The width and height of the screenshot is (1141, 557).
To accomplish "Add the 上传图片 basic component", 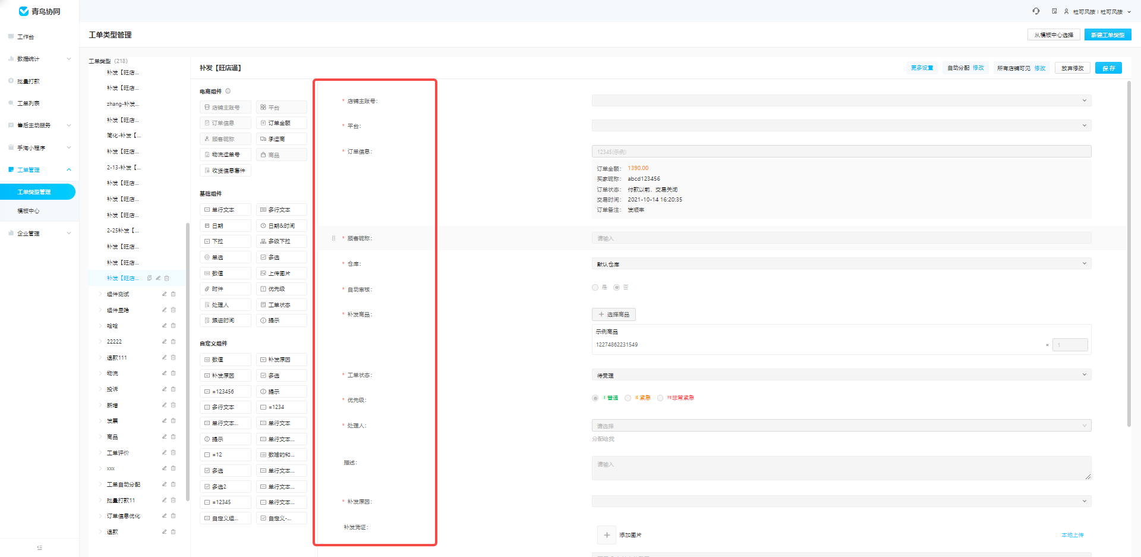I will tap(282, 273).
